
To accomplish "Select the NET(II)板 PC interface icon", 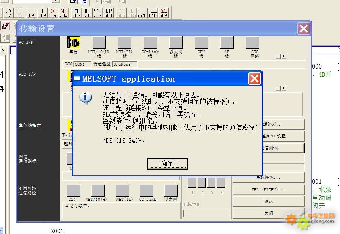I will pyautogui.click(x=125, y=43).
